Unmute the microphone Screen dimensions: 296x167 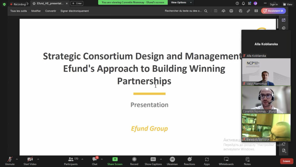(10, 161)
